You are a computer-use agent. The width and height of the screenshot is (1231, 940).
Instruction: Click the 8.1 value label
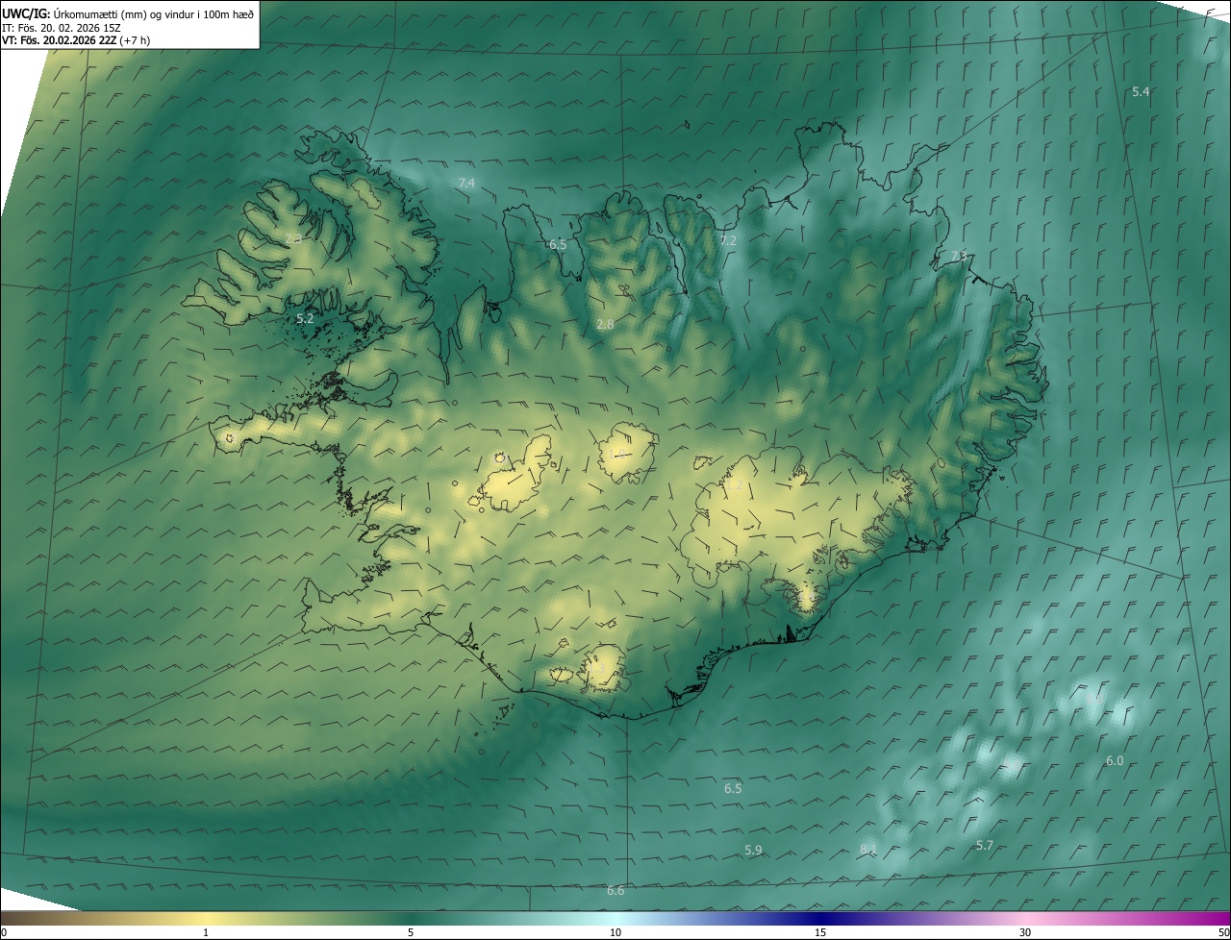click(867, 849)
